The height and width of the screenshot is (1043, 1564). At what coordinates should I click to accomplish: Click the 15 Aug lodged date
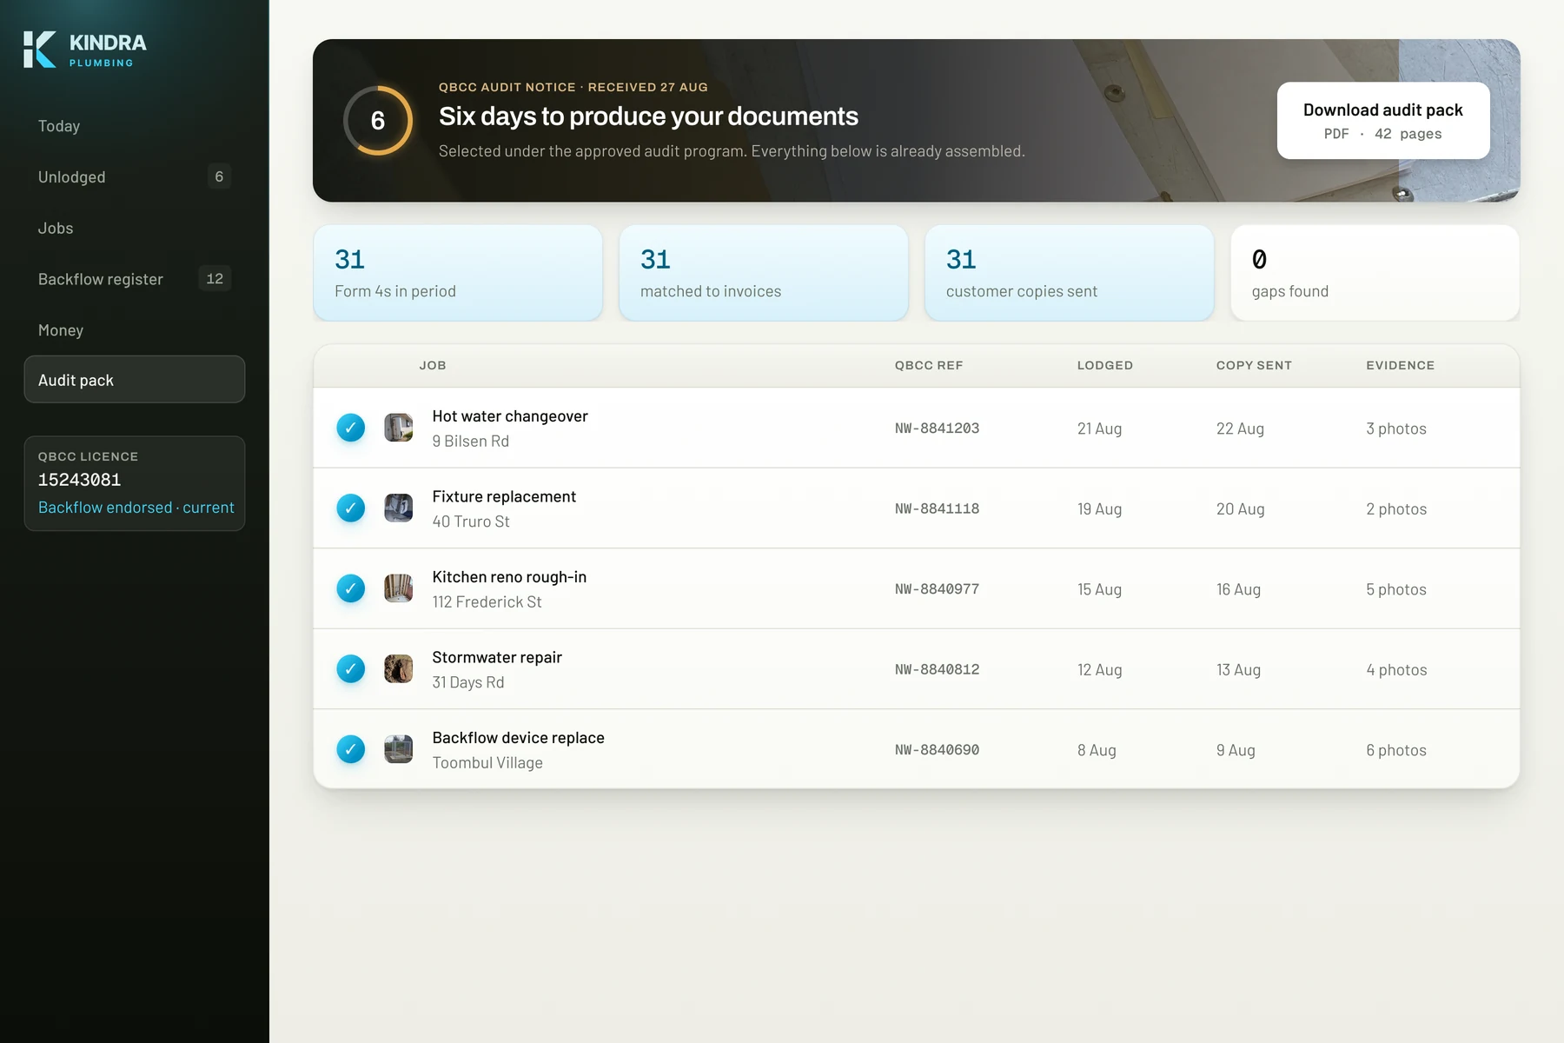(x=1100, y=589)
